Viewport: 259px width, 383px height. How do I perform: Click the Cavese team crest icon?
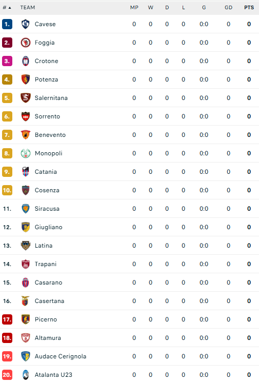[26, 24]
